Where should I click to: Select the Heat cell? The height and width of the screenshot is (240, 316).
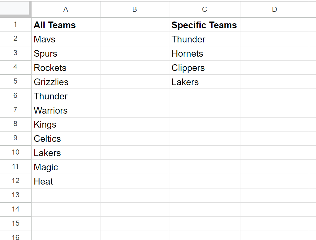66,181
